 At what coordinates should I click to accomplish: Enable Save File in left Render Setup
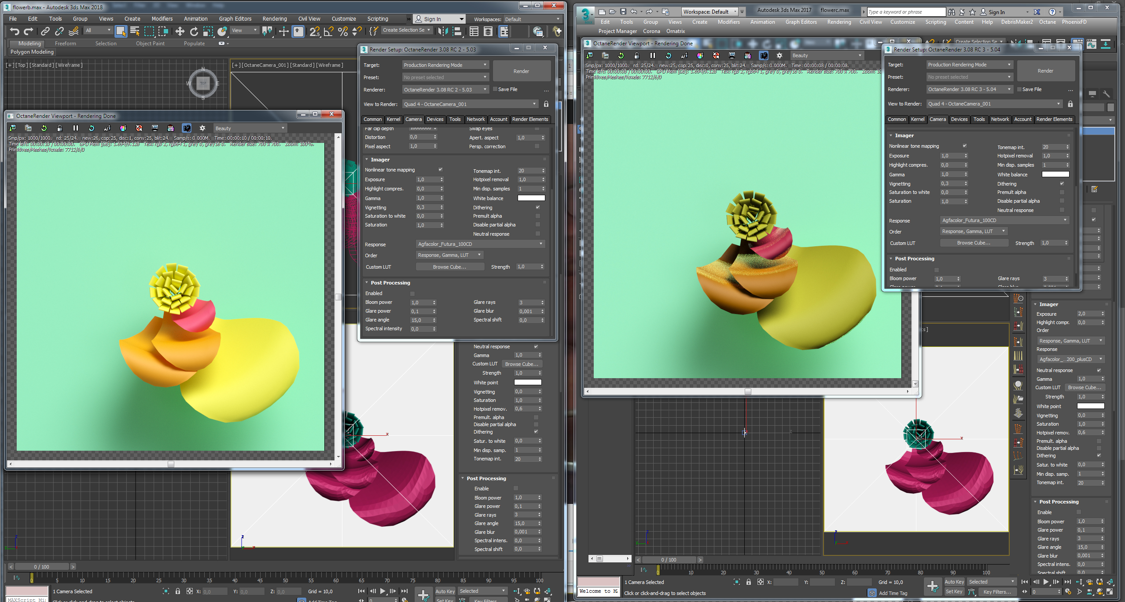495,89
